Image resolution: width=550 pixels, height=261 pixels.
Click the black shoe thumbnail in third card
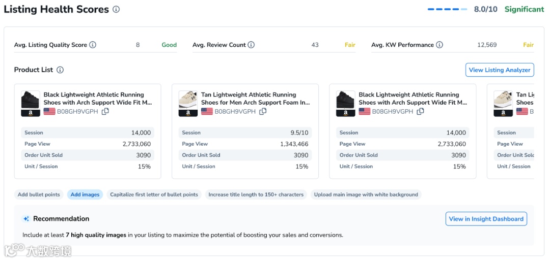[x=345, y=100]
